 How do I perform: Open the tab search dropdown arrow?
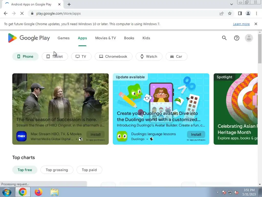coord(231,4)
